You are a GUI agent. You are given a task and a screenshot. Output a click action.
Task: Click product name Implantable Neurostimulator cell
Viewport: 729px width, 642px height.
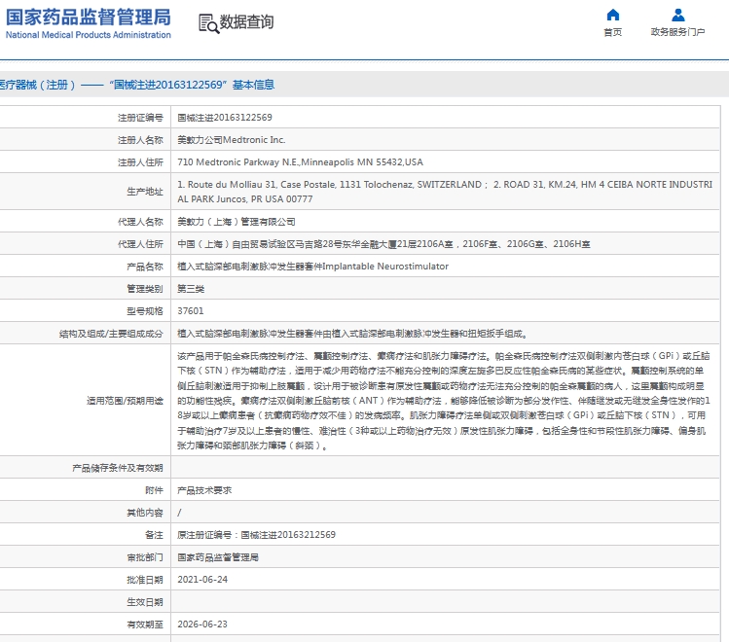313,266
